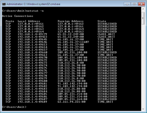Click the bottom C:\Users\Amit> prompt
The height and width of the screenshot is (113, 147).
click(x=14, y=107)
